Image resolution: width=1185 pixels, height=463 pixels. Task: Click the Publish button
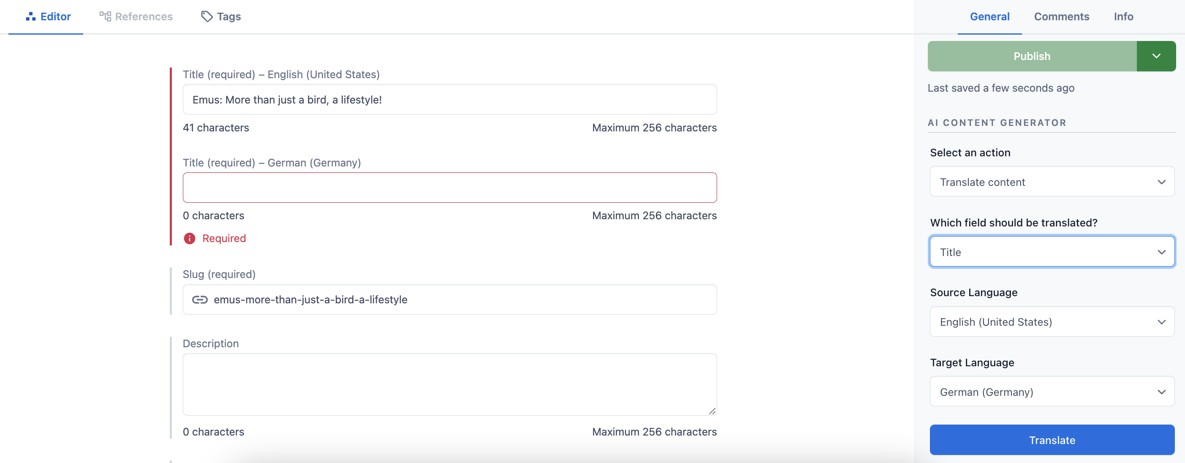[x=1031, y=55]
